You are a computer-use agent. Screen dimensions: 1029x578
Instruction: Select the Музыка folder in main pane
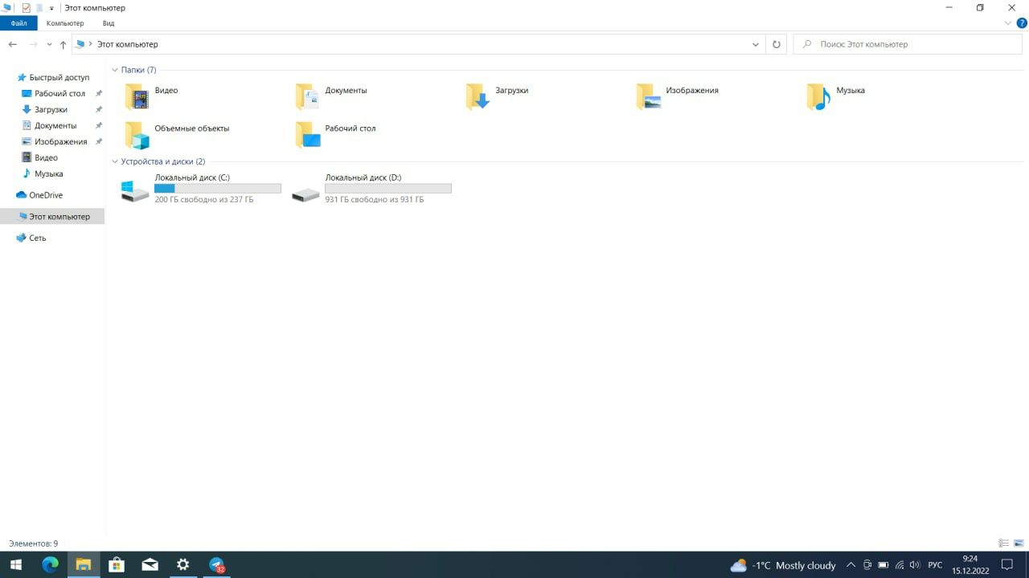[x=837, y=96]
